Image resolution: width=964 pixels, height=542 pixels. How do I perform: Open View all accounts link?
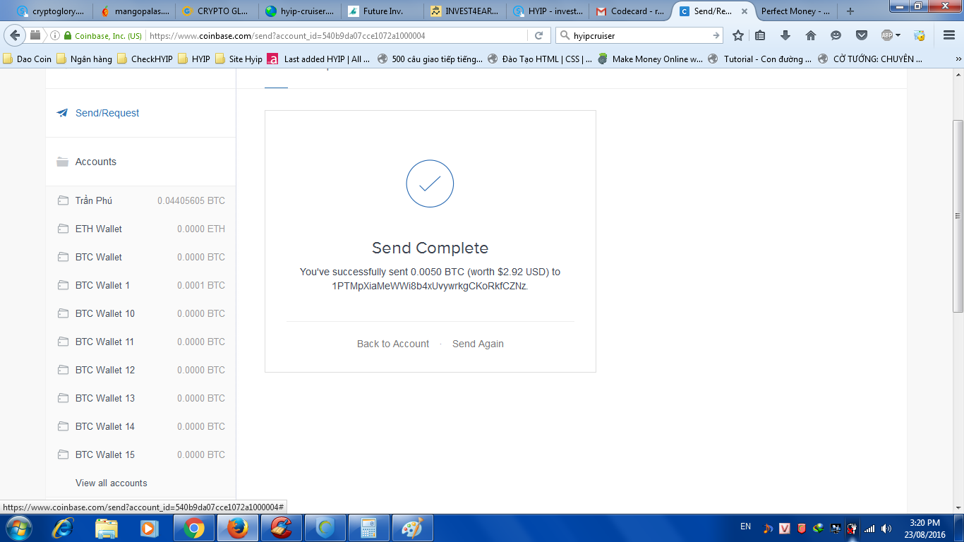coord(112,483)
